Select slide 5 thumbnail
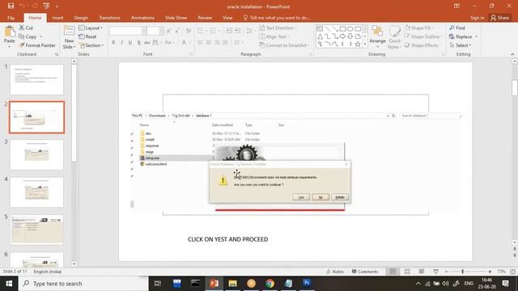 point(36,230)
